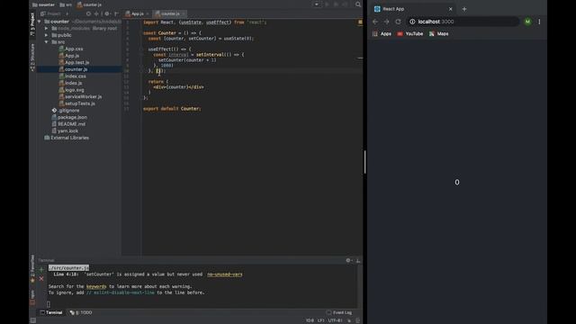Select index.css in the project tree

coord(72,76)
